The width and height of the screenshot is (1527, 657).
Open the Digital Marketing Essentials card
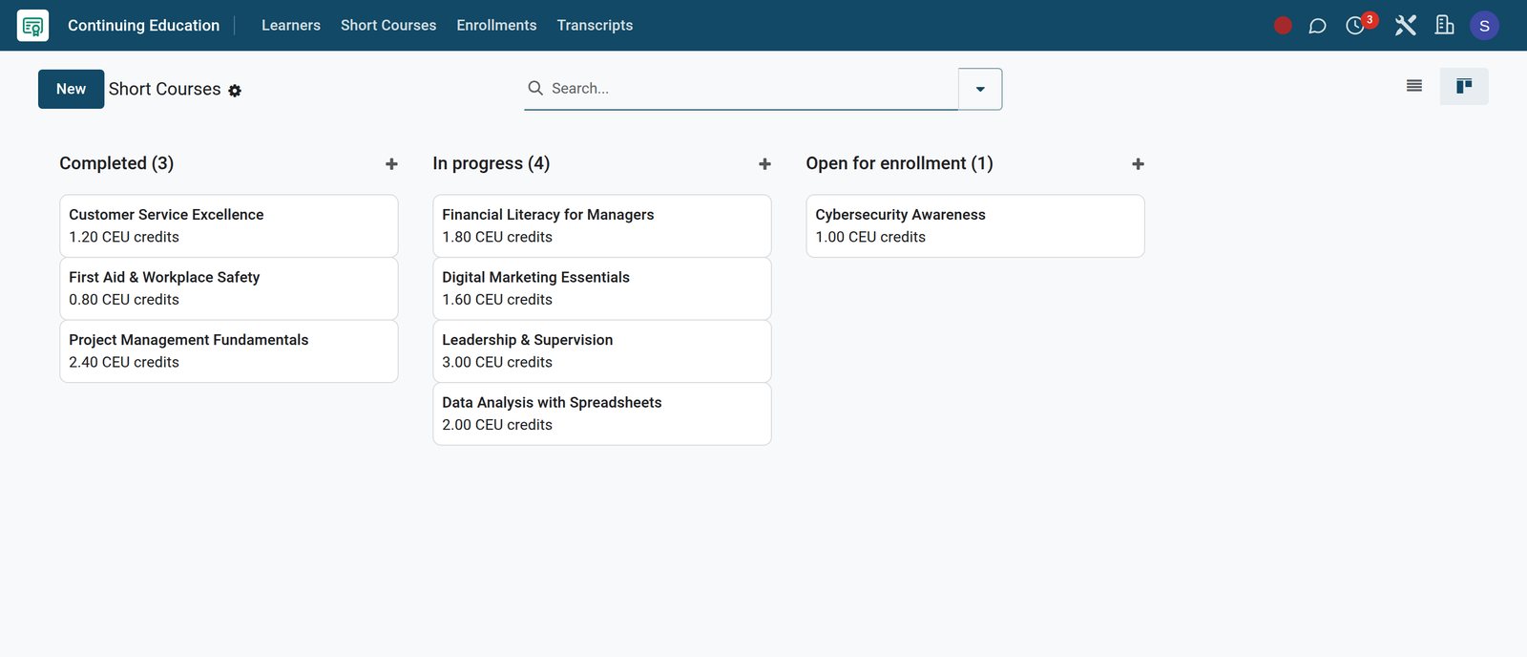click(602, 288)
